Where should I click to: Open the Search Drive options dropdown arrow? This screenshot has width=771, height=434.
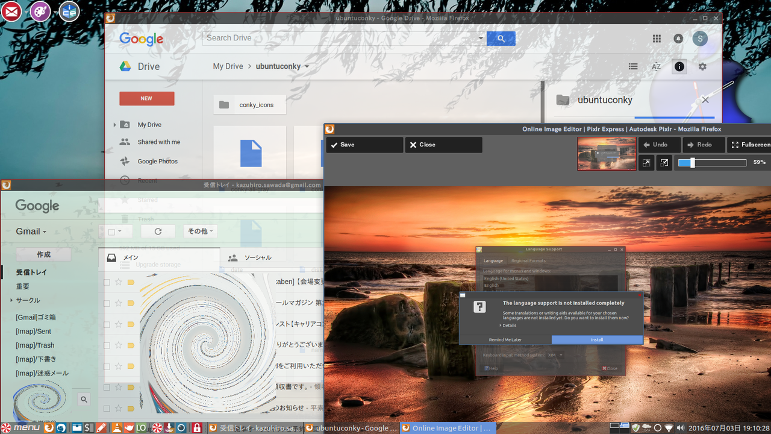481,38
